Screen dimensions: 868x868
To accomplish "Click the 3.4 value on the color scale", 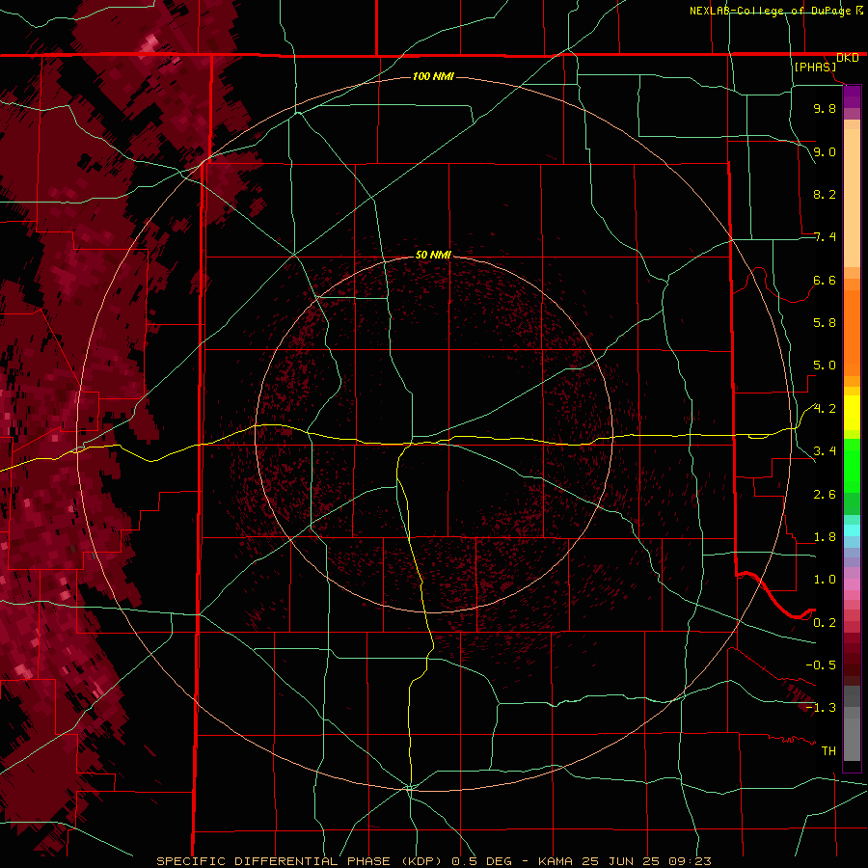I will [825, 451].
